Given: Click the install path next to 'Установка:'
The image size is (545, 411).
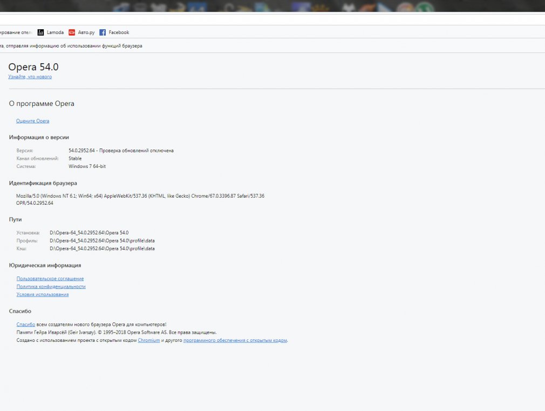Looking at the screenshot, I should [x=89, y=233].
